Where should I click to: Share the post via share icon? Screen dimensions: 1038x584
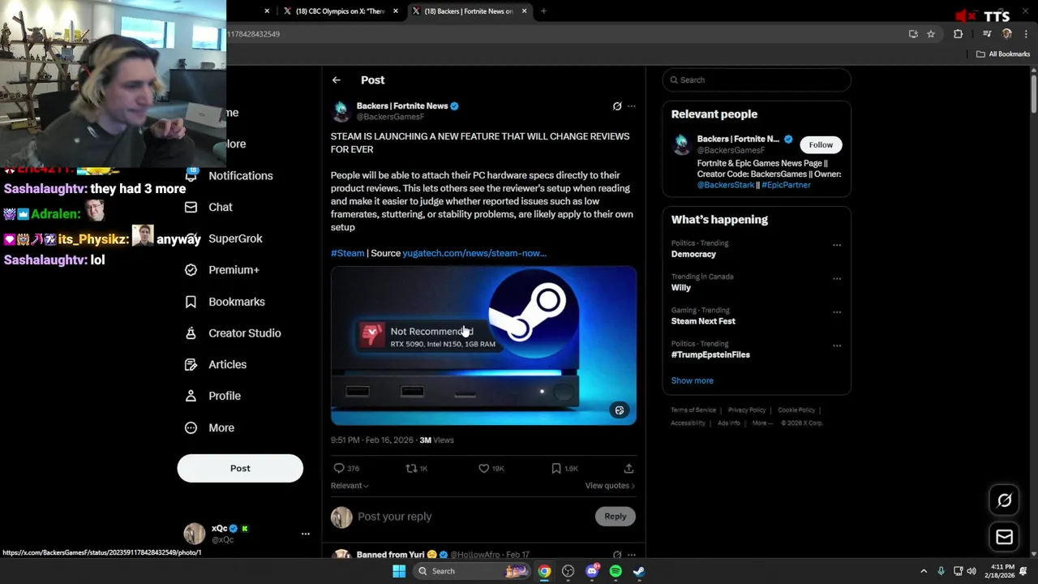(x=628, y=468)
